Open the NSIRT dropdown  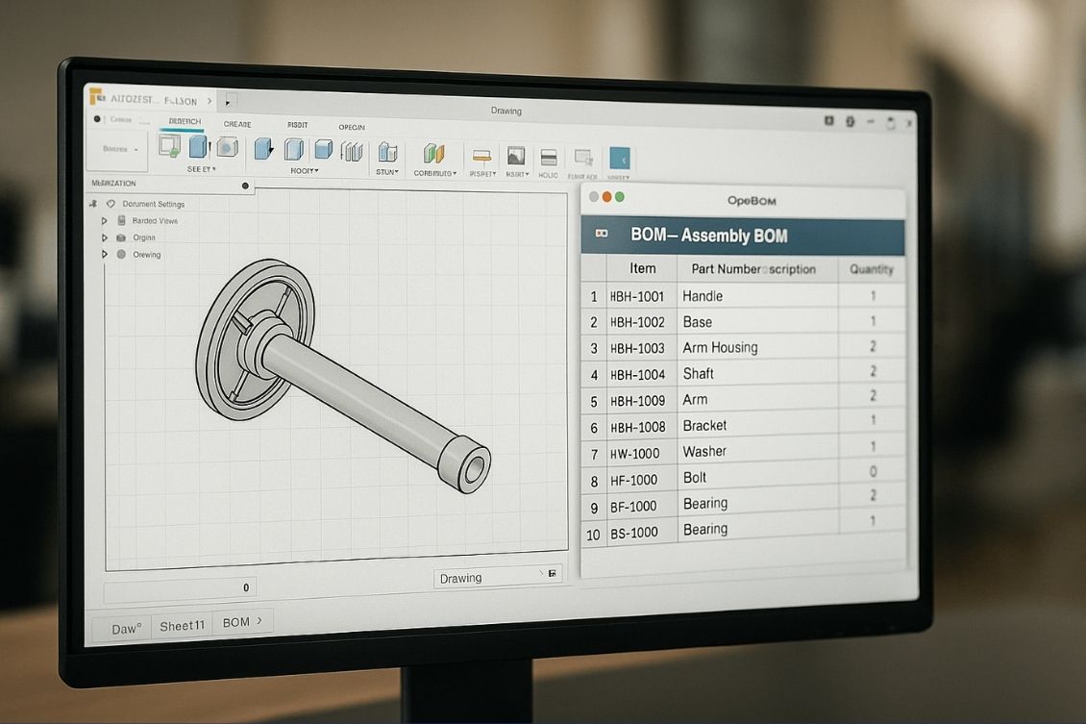517,175
